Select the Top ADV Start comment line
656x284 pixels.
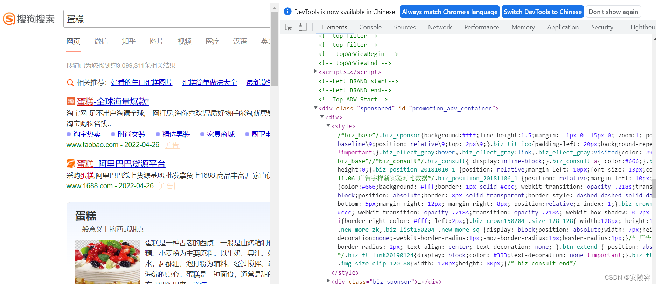[x=353, y=99]
